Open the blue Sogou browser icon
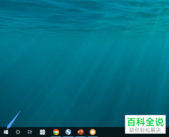Image resolution: width=169 pixels, height=137 pixels. 68,132
